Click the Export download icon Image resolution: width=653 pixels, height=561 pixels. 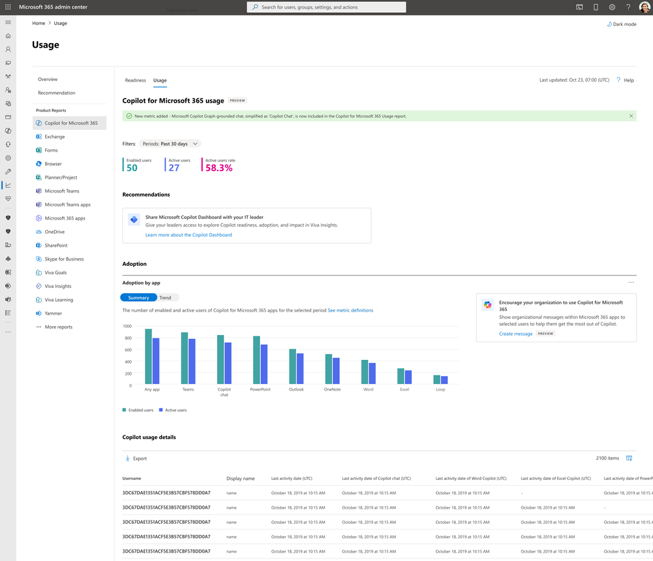[127, 458]
